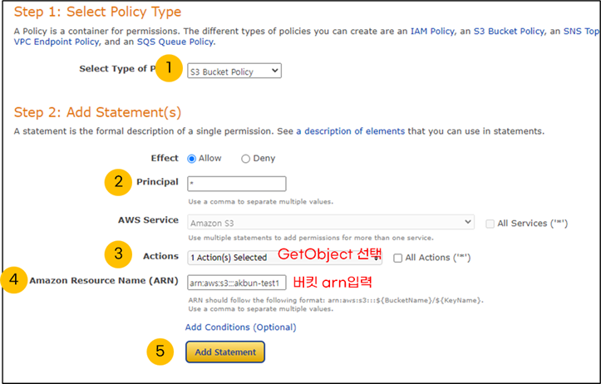Open the description of elements link
Screen dimensions: 601x384
350,131
